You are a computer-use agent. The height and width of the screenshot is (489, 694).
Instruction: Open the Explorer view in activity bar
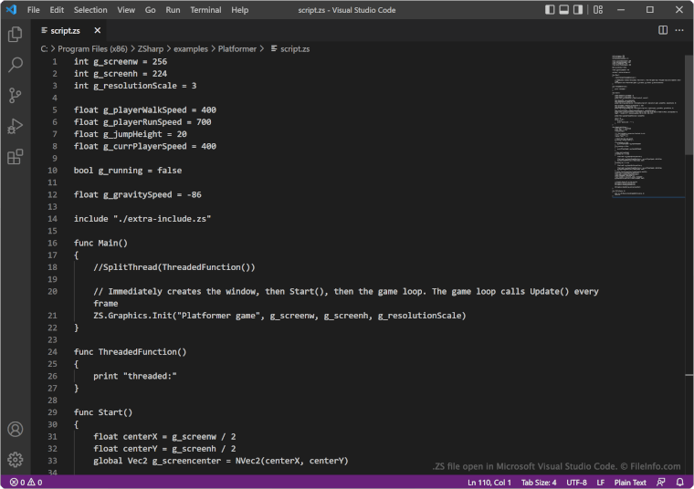(15, 35)
